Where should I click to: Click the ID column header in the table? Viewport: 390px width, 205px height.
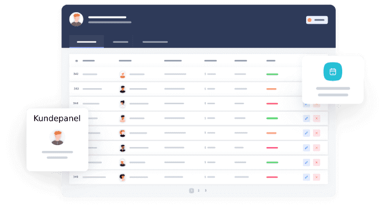click(x=77, y=61)
